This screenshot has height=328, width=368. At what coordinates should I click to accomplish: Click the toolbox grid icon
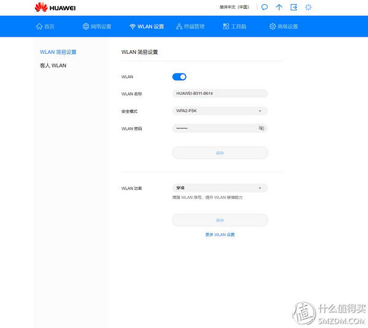(226, 26)
